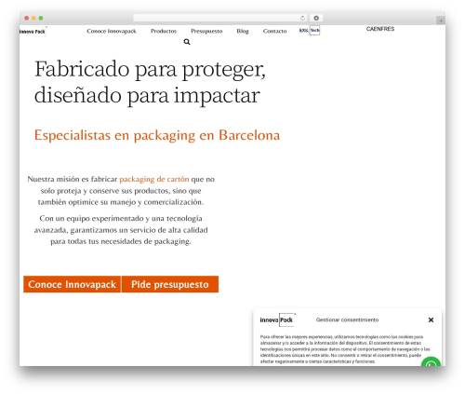Follow the packaging de cartón link

click(154, 179)
